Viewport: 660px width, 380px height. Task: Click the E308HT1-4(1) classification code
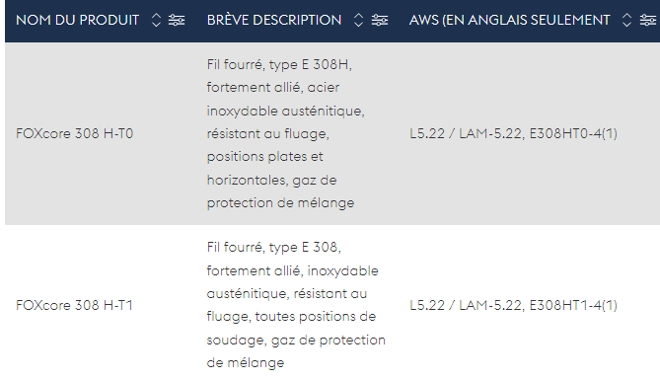pyautogui.click(x=573, y=305)
